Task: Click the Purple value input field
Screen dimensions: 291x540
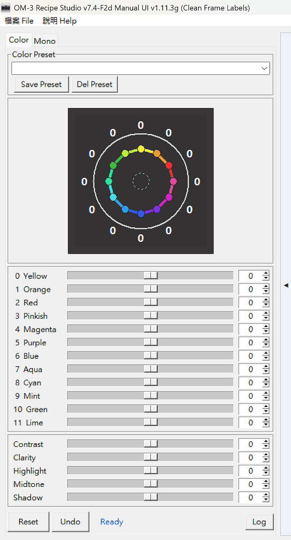Action: 250,343
